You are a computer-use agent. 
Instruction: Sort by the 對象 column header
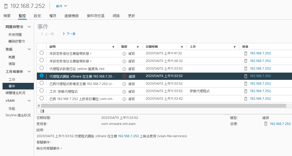coord(245,47)
